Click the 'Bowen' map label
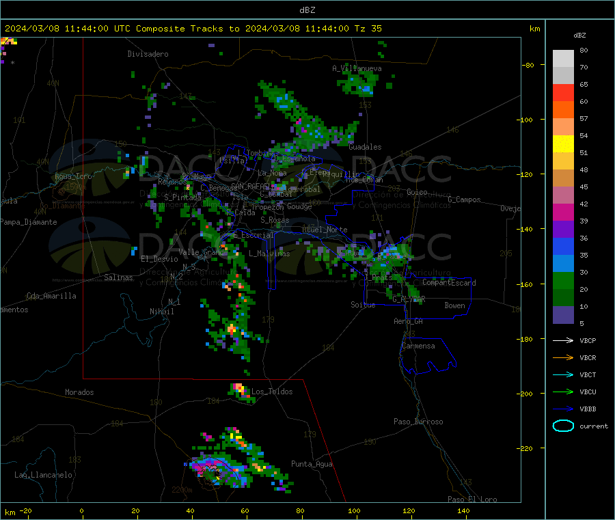 454,305
